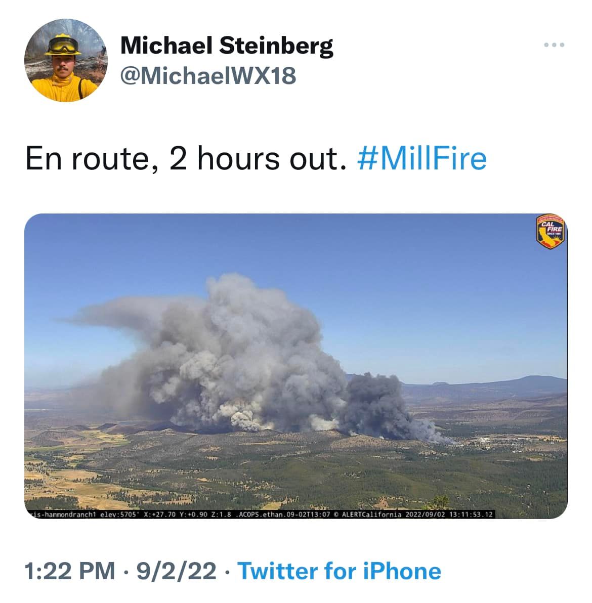Select the 'En route, 2 hours out.' text
Viewport: 592px width, 603px height.
186,158
